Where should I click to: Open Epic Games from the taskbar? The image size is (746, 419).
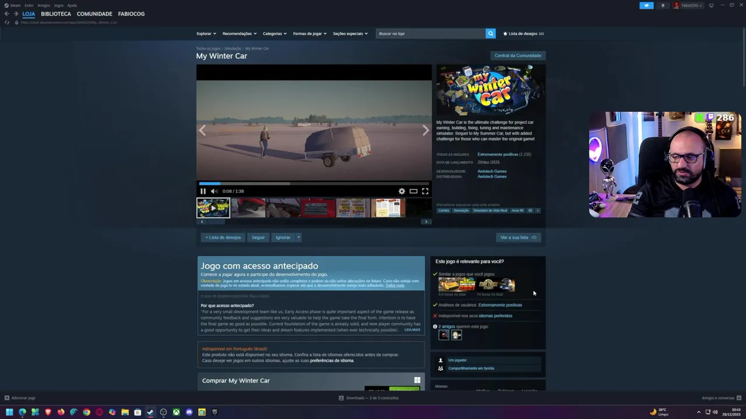click(214, 412)
